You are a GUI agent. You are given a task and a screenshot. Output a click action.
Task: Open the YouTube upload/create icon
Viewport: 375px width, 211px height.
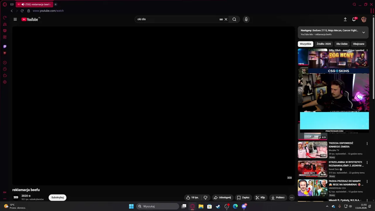click(345, 19)
